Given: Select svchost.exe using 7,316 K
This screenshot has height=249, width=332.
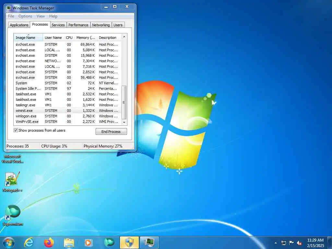Looking at the screenshot, I should [68, 66].
